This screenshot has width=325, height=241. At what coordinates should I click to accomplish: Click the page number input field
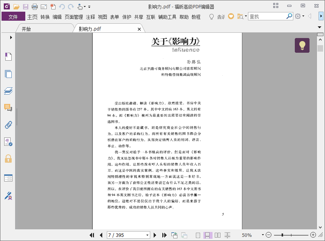[126, 235]
